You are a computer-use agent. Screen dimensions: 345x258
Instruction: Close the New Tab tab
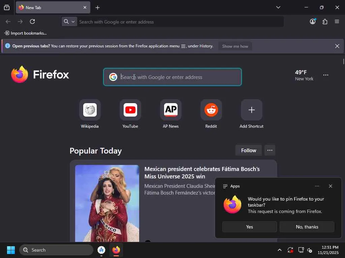(85, 7)
